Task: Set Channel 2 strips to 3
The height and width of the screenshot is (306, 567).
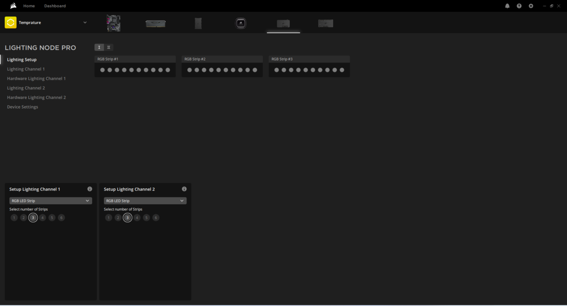Action: [x=127, y=218]
